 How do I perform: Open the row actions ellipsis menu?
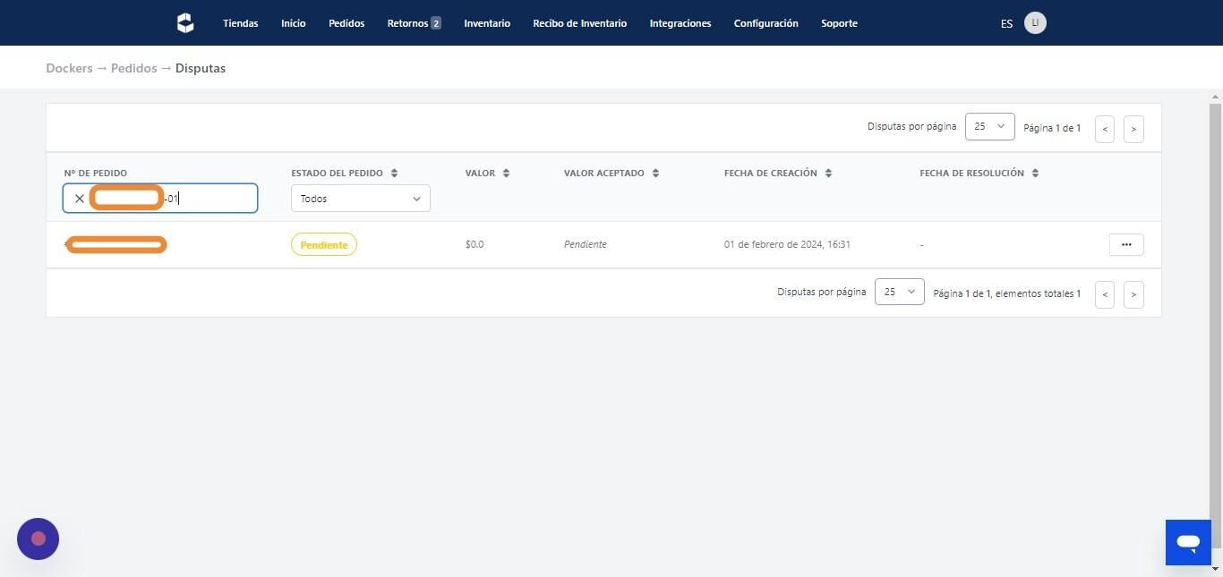tap(1125, 244)
